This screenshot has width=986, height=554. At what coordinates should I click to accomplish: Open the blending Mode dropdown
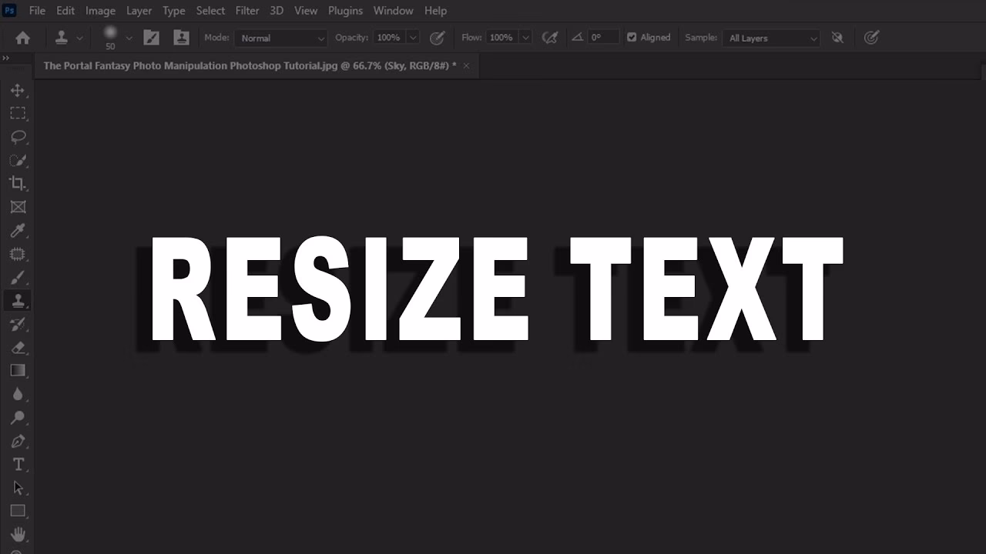click(281, 38)
